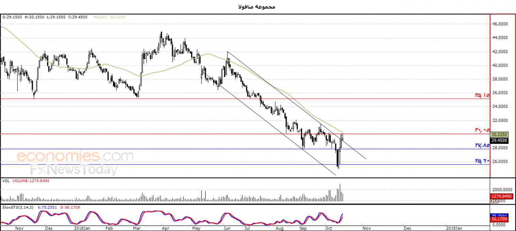Screen dimensions: 516x231
Task: Click the VOLUME:1279.8490 readout
Action: coord(31,181)
